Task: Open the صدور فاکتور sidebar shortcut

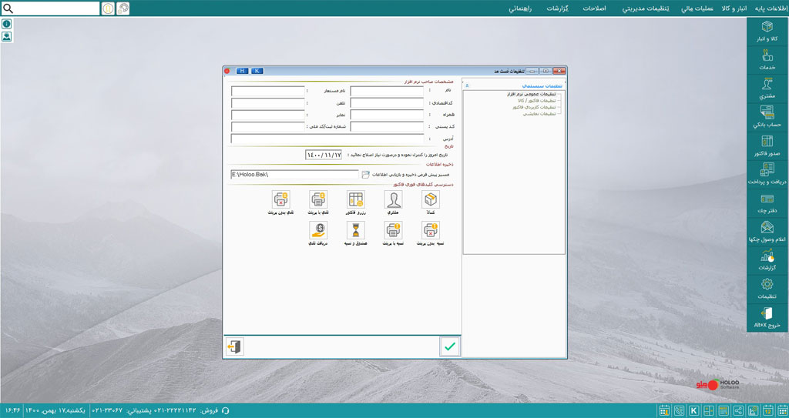Action: (x=767, y=145)
